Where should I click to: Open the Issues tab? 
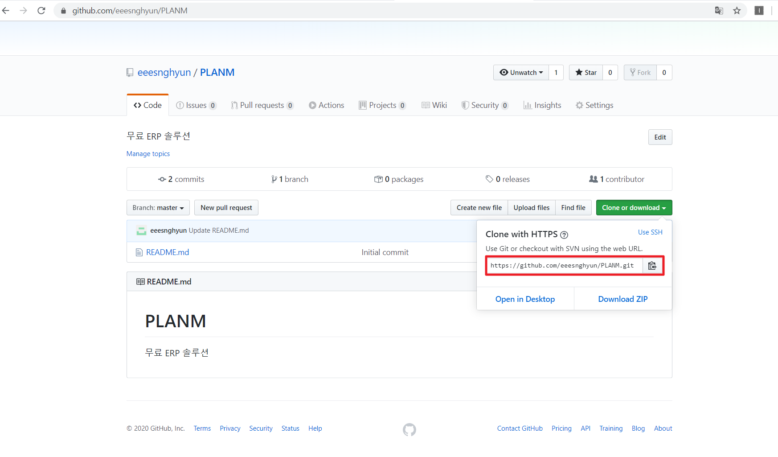pos(196,105)
